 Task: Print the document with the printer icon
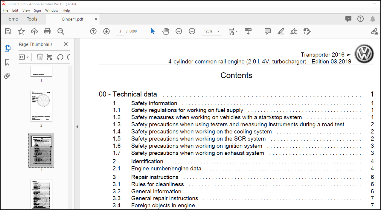[47, 31]
